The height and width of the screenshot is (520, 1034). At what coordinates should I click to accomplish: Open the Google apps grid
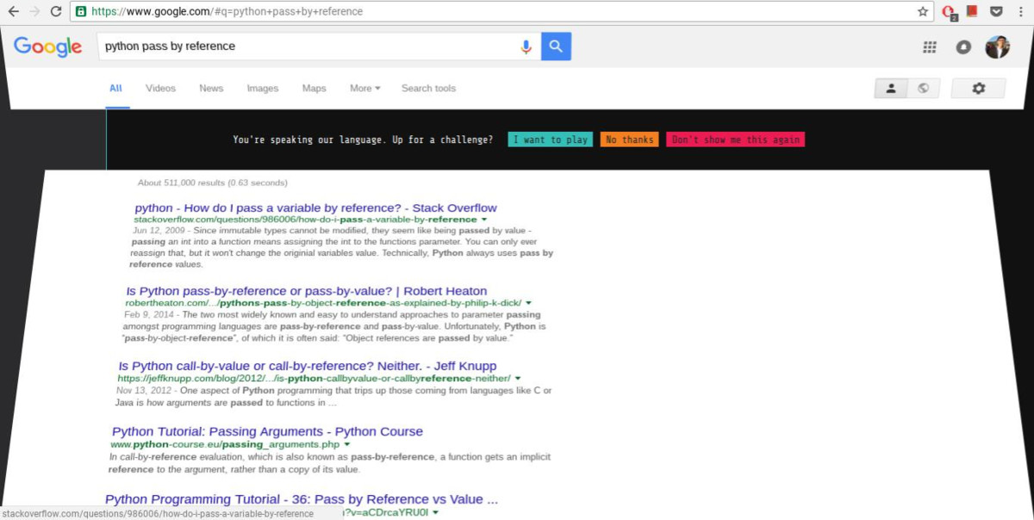pyautogui.click(x=930, y=47)
